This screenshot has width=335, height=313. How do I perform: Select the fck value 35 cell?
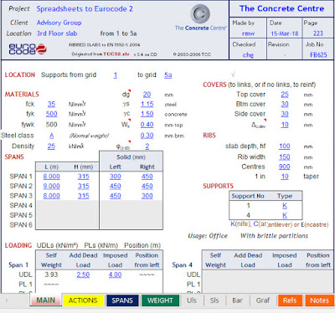click(x=51, y=105)
